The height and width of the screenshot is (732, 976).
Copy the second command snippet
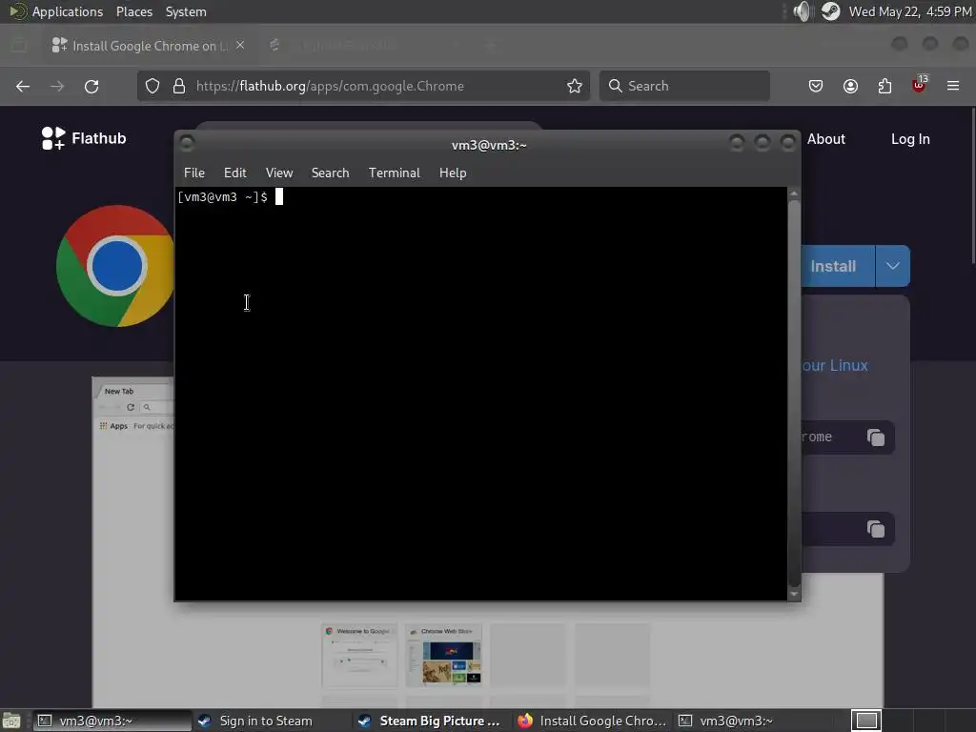[876, 529]
